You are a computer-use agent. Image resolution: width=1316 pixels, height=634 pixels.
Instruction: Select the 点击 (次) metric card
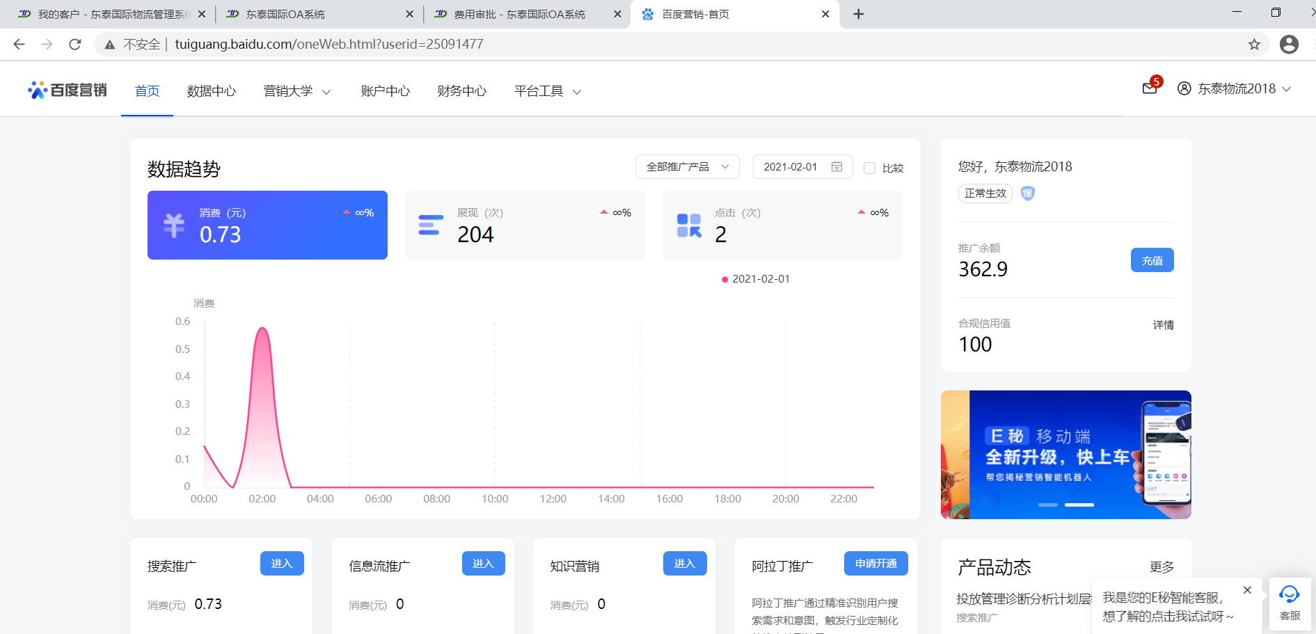782,225
